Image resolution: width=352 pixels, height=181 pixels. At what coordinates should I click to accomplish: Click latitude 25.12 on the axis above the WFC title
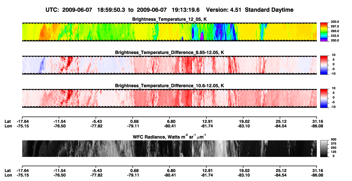coord(281,121)
